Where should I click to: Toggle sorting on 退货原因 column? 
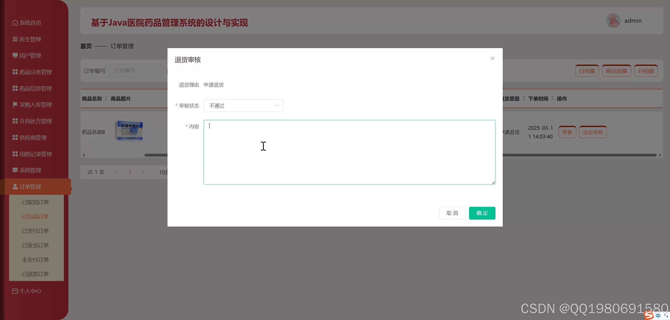point(523,99)
